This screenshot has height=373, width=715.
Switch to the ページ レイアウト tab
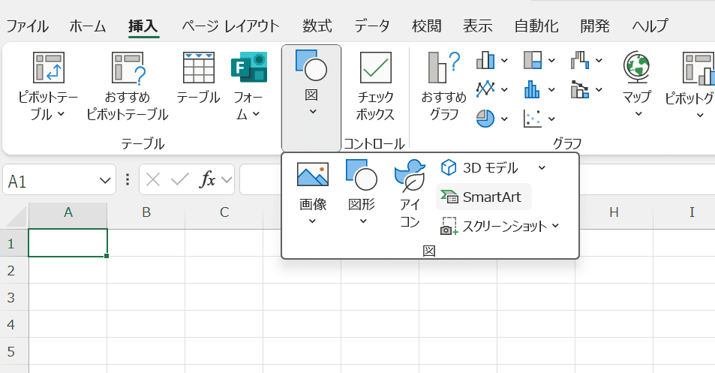230,26
